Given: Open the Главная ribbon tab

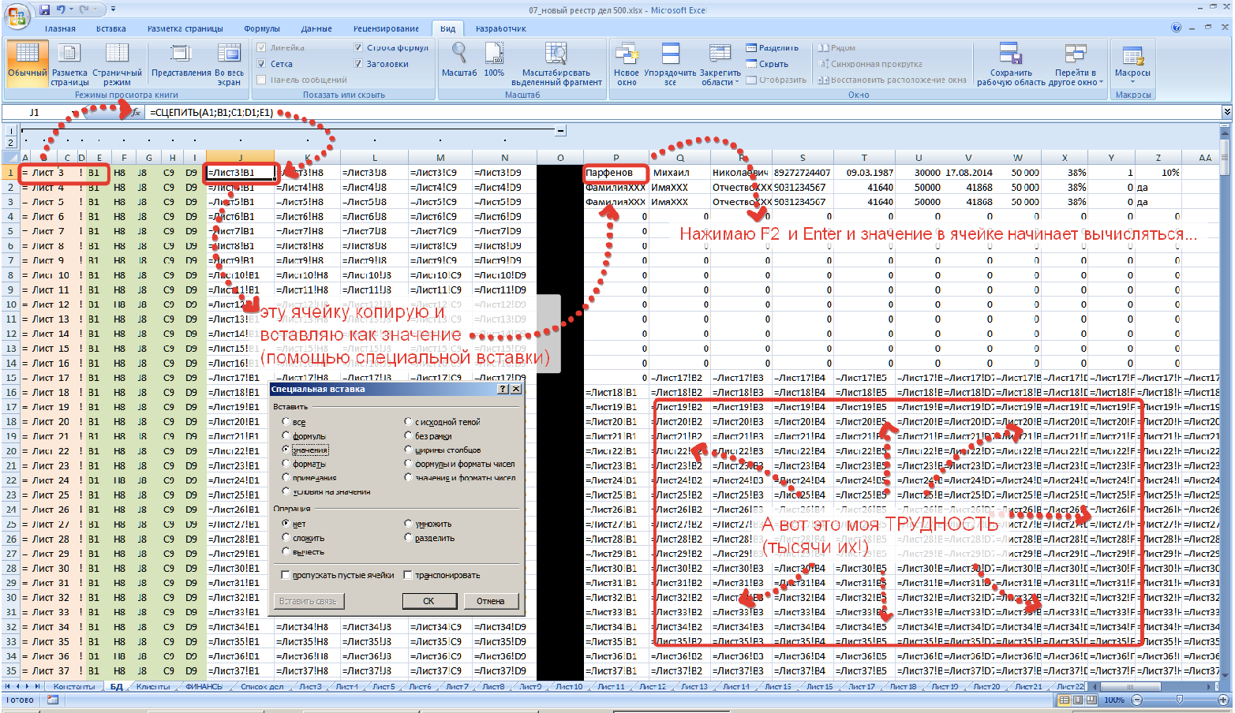Looking at the screenshot, I should pos(60,28).
